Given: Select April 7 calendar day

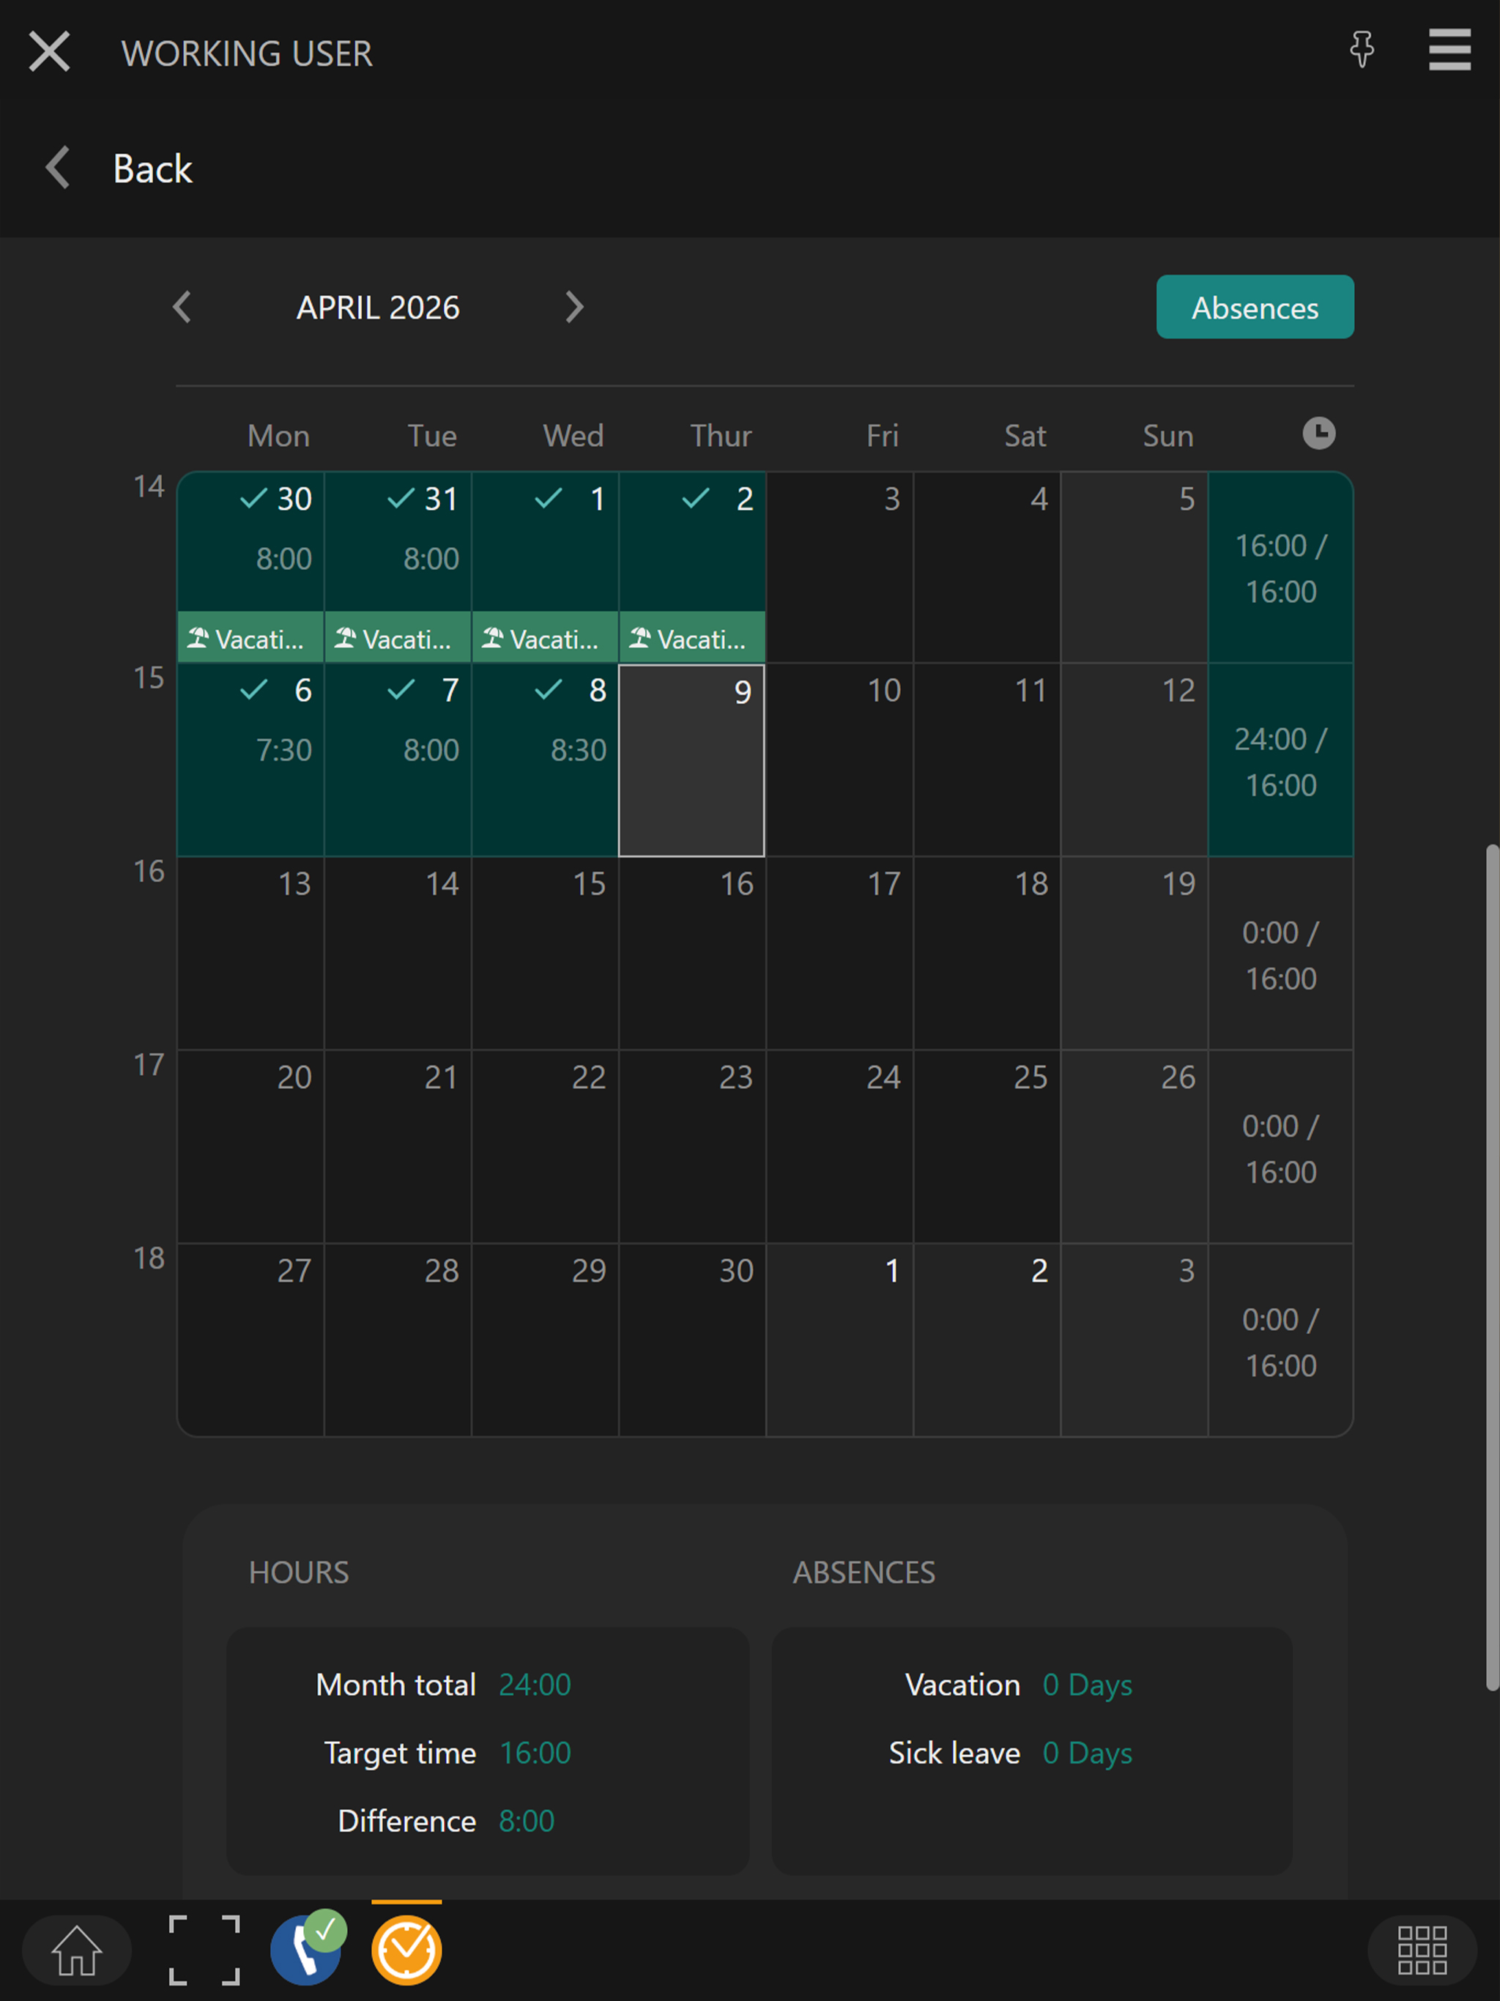Looking at the screenshot, I should (398, 760).
